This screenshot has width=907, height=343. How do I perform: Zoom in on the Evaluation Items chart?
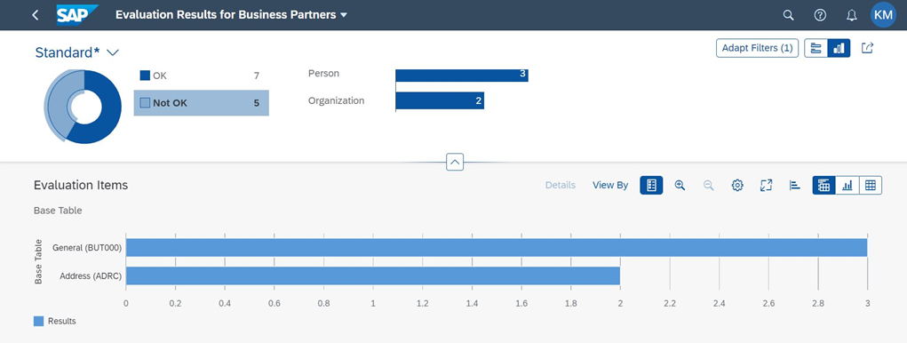pos(680,185)
